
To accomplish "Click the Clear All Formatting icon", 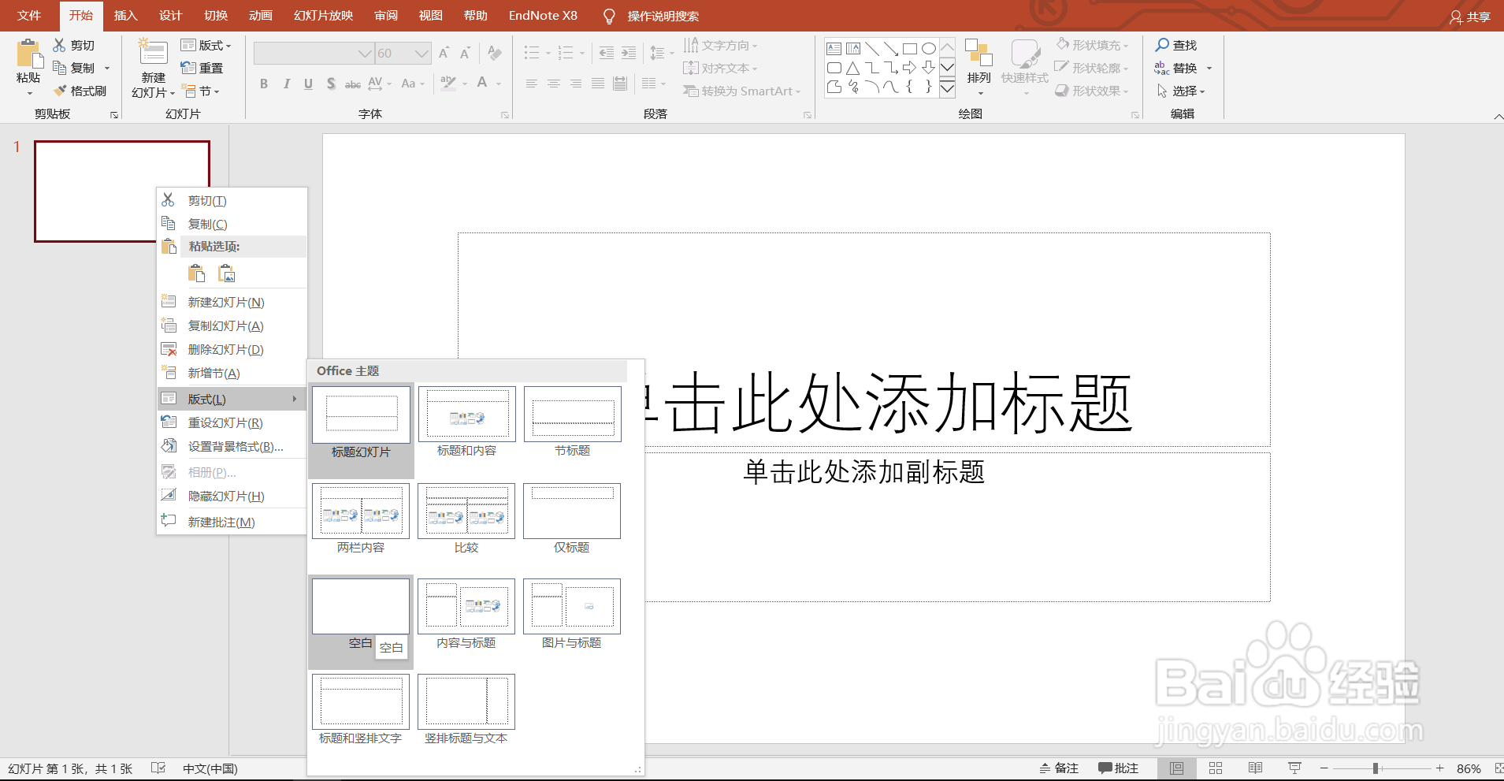I will tap(494, 52).
